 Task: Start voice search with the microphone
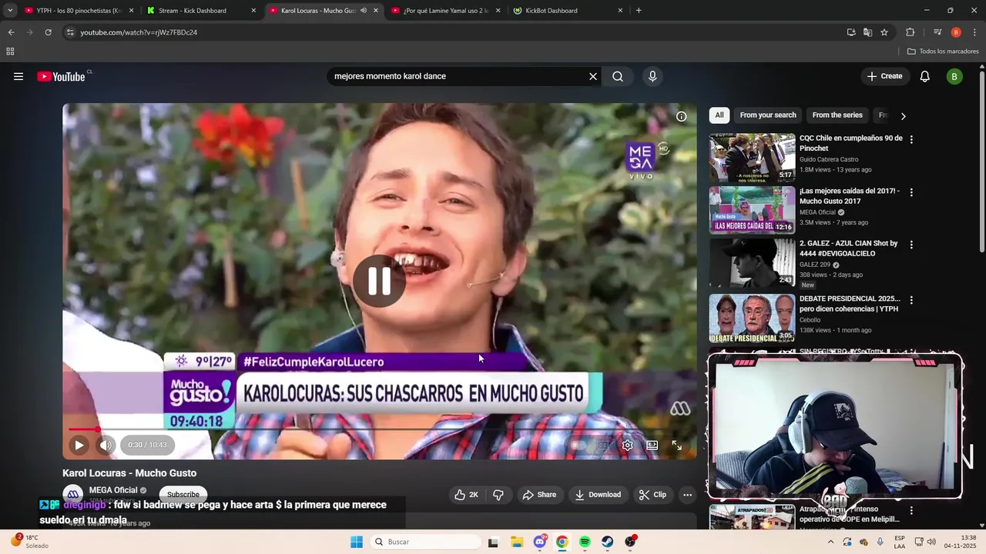tap(652, 76)
